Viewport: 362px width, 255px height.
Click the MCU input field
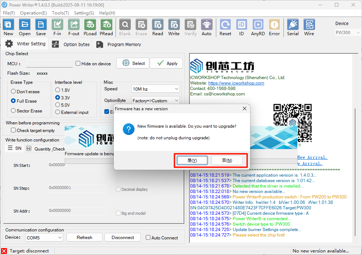tap(49, 63)
